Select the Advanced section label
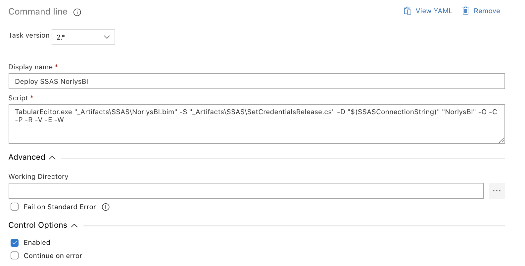Screen dimensions: 525x266 pyautogui.click(x=26, y=157)
